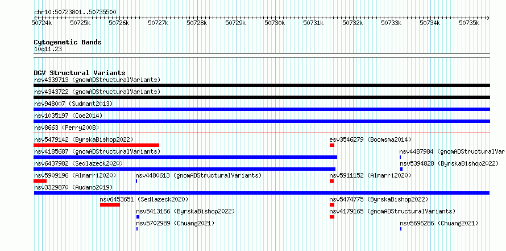Click ruler position 50724k
The image size is (506, 251).
pos(42,23)
